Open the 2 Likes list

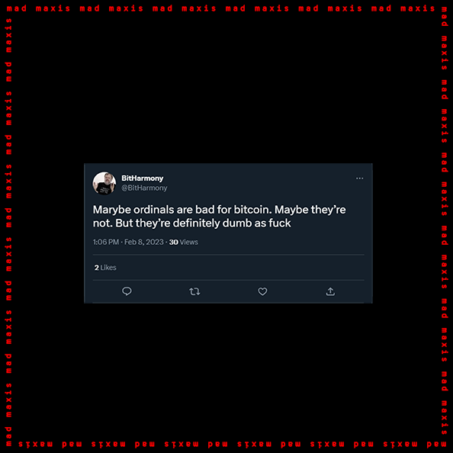[x=105, y=268]
